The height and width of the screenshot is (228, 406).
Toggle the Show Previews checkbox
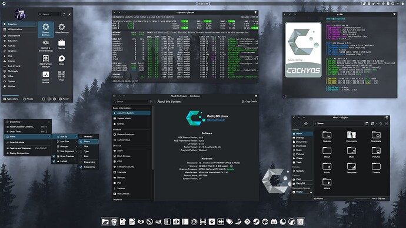(x=54, y=156)
